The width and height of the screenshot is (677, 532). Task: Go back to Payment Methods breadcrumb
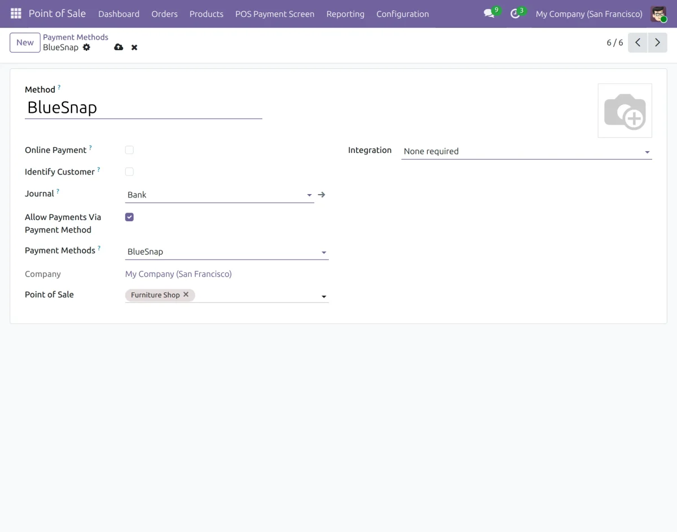pyautogui.click(x=76, y=37)
